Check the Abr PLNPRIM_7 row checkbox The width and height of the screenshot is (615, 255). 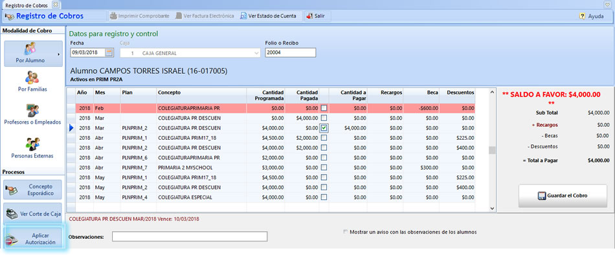click(324, 168)
